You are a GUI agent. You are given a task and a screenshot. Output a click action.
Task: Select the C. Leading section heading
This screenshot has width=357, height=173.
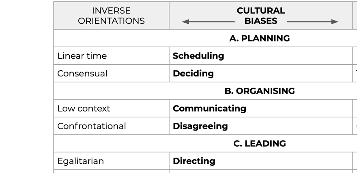(x=260, y=143)
